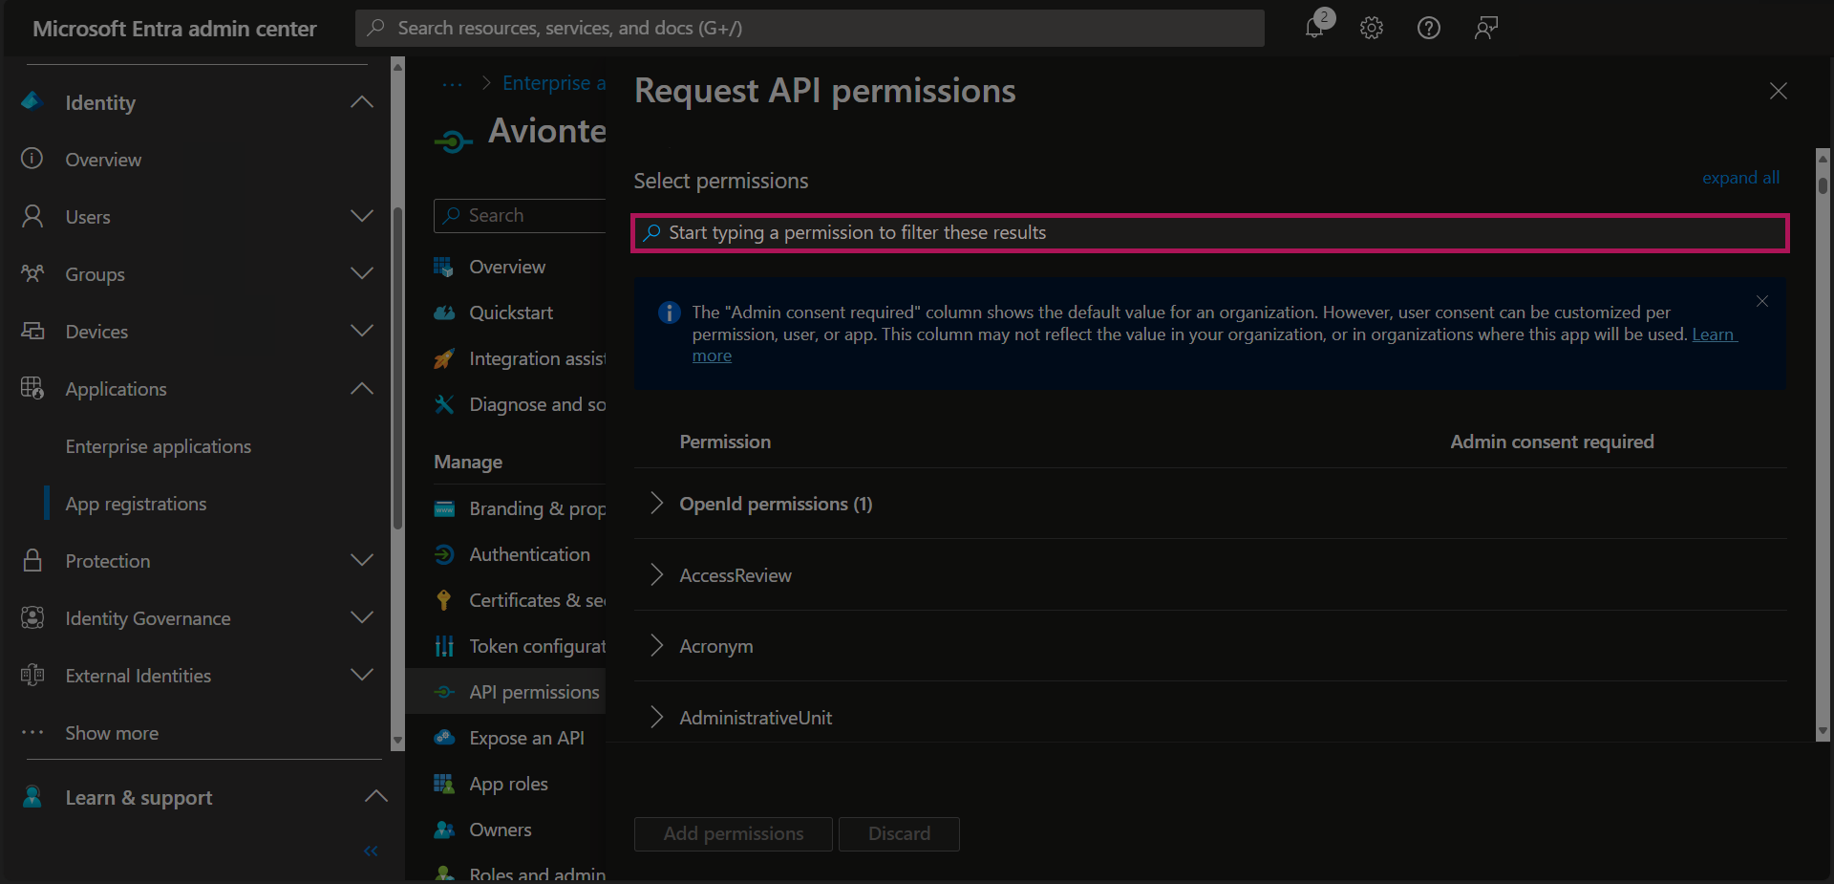
Task: Expand the Users menu in sidebar
Action: pos(362,217)
